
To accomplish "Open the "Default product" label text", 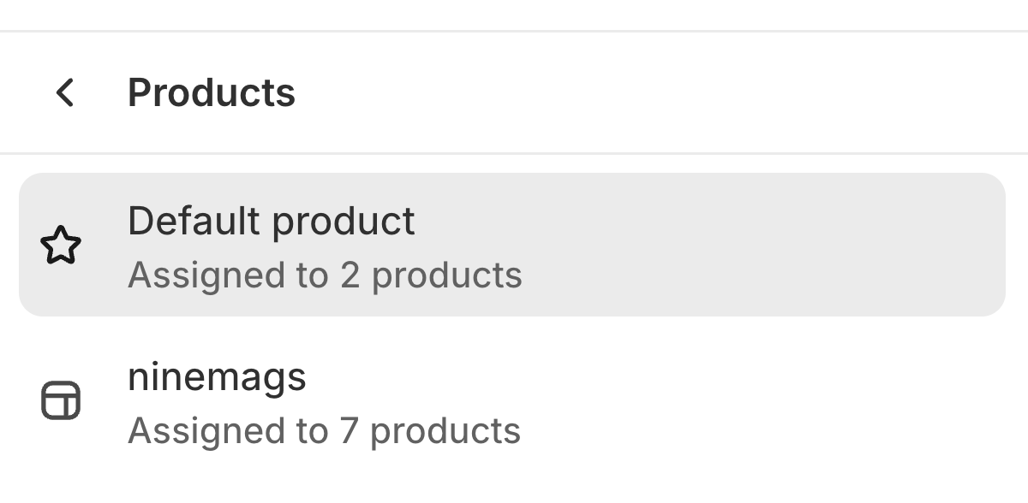I will [271, 222].
